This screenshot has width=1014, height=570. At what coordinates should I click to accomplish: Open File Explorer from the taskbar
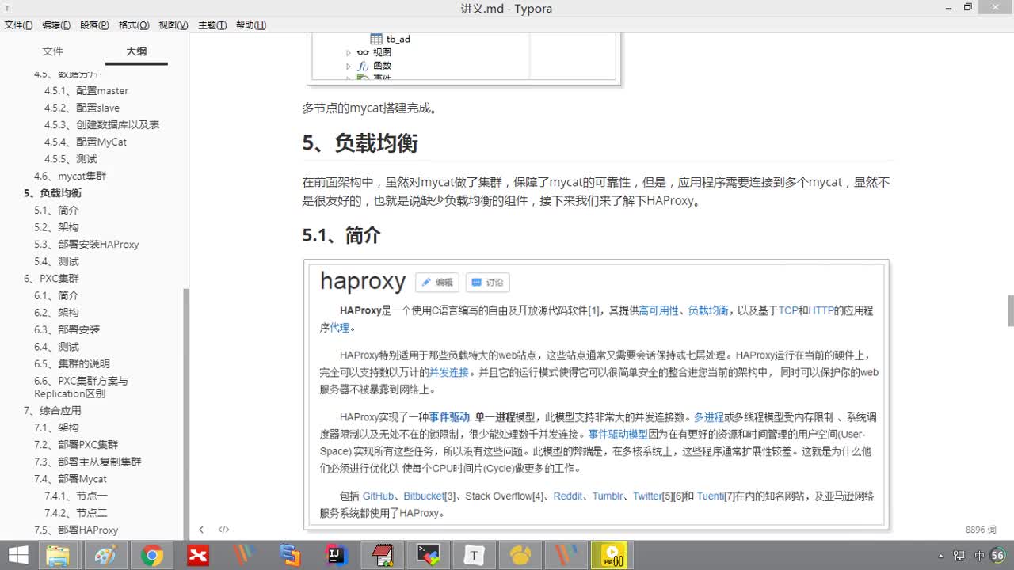58,556
